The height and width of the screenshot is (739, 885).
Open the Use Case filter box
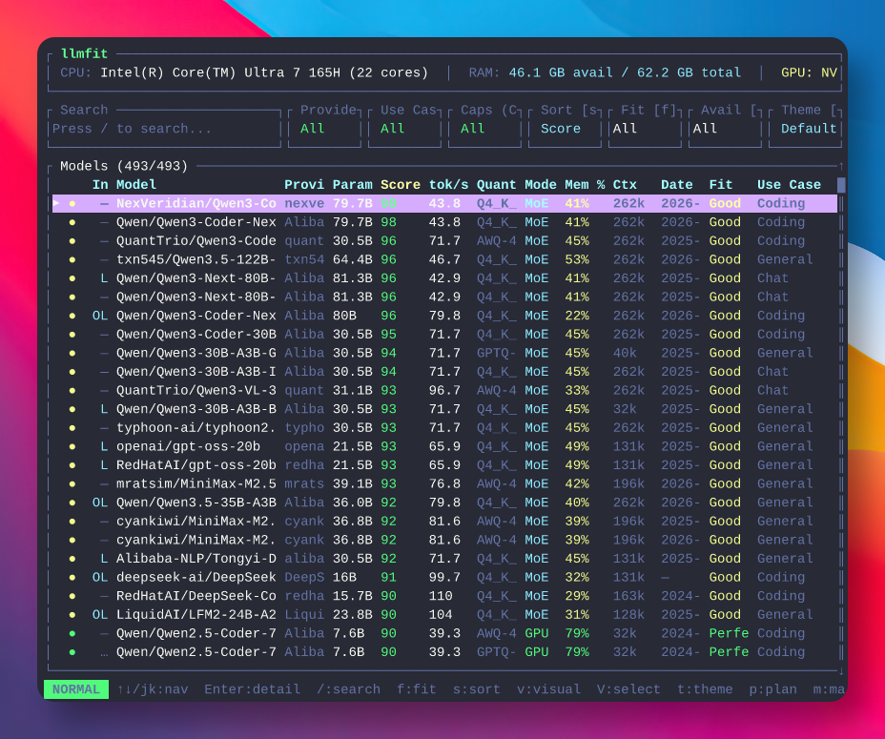[x=404, y=128]
